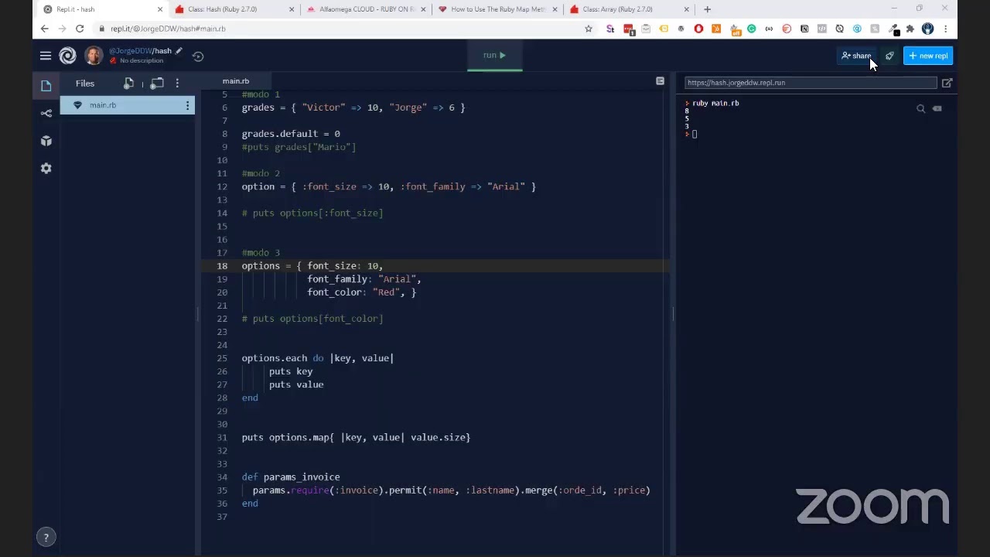The image size is (990, 557).
Task: Clear the console output icon
Action: point(937,109)
